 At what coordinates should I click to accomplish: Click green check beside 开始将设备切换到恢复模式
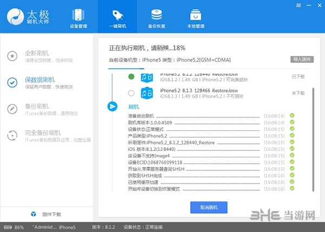[x=292, y=188]
